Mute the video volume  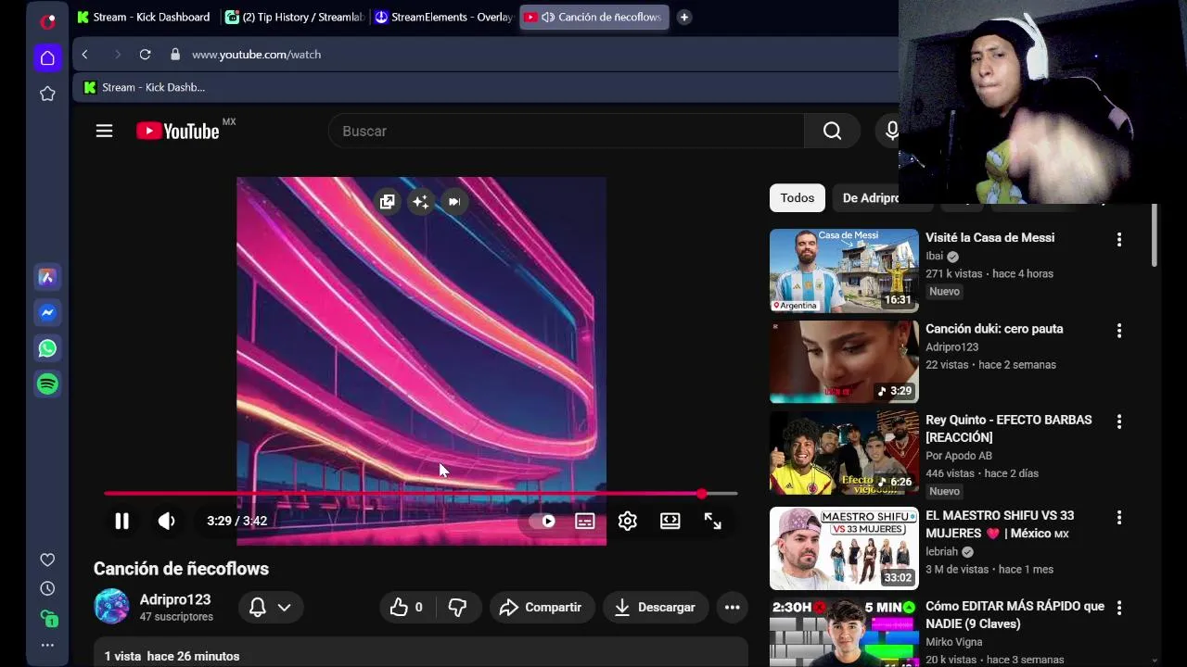[166, 521]
